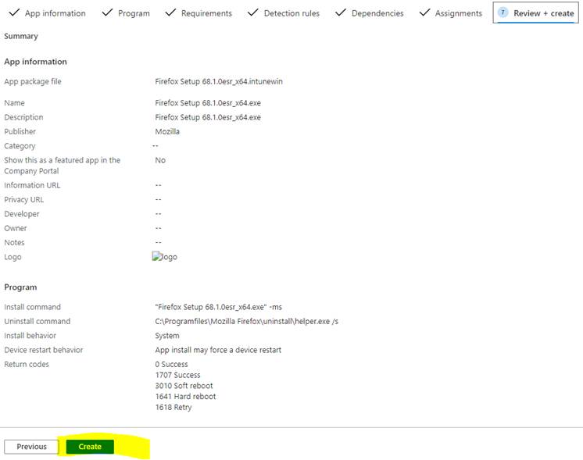
Task: Go to the Program step tab
Action: tap(126, 13)
